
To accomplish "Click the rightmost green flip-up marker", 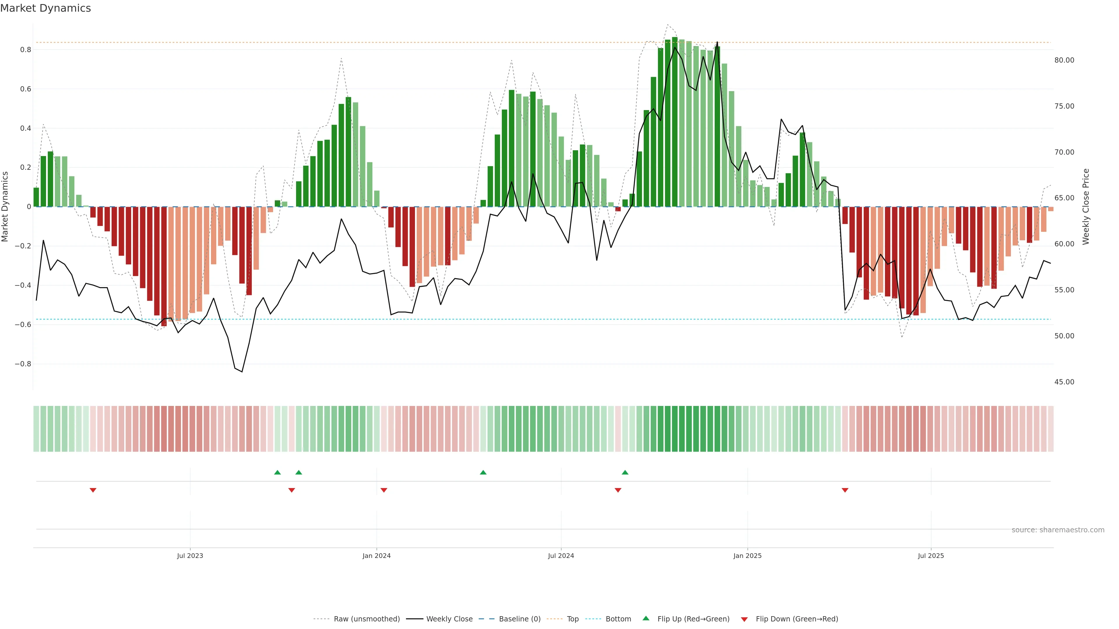I will point(625,472).
